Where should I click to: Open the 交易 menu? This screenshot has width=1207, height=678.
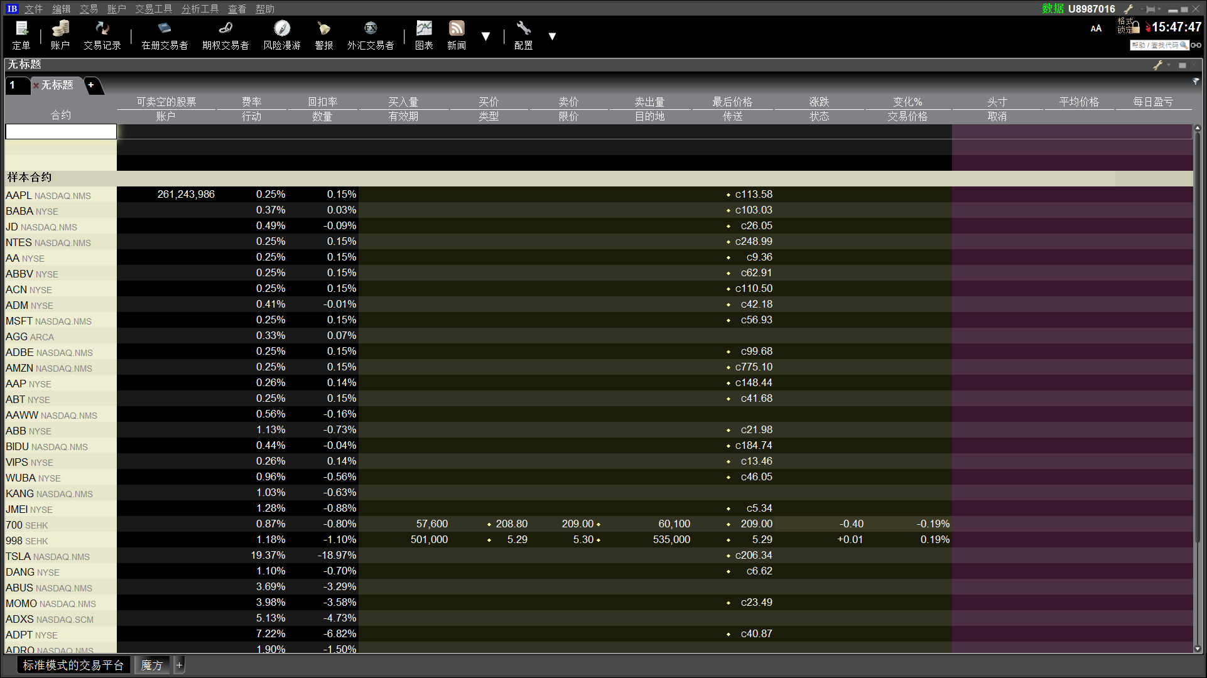pos(89,9)
